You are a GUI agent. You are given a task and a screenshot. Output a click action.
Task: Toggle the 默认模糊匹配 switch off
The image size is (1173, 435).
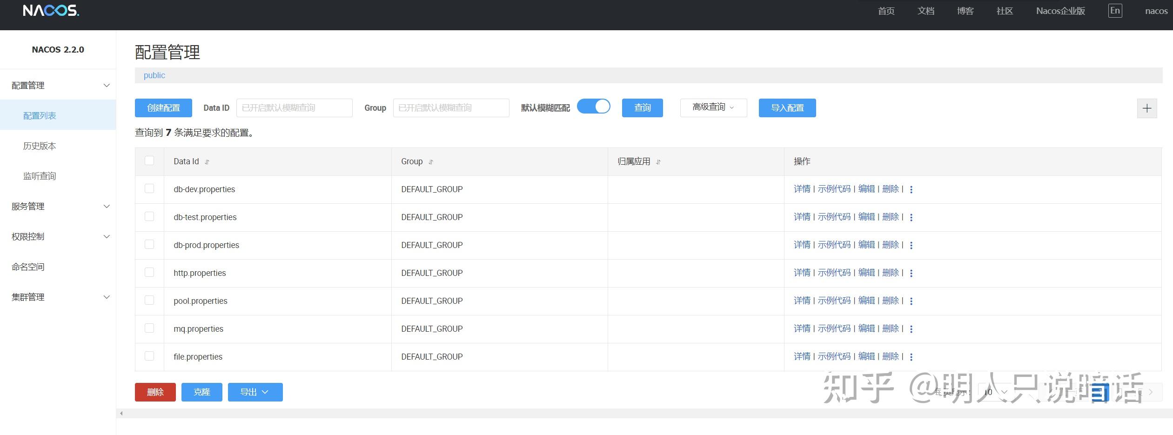point(593,107)
